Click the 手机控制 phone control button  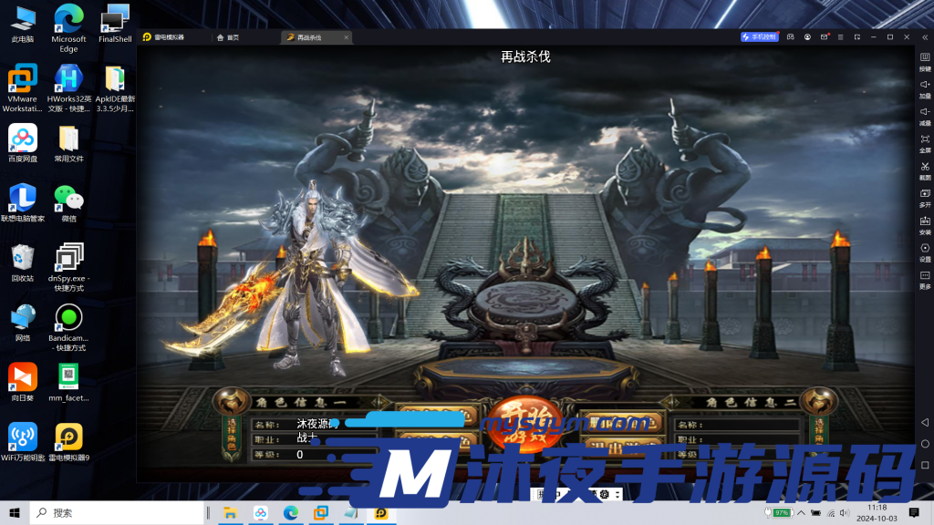pos(759,37)
